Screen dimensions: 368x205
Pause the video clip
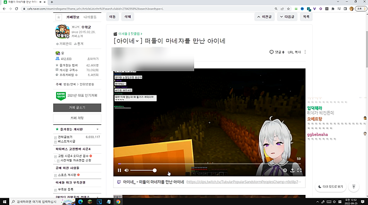[119, 170]
